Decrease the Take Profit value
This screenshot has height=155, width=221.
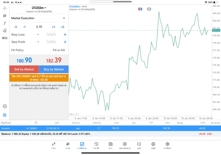click(38, 42)
